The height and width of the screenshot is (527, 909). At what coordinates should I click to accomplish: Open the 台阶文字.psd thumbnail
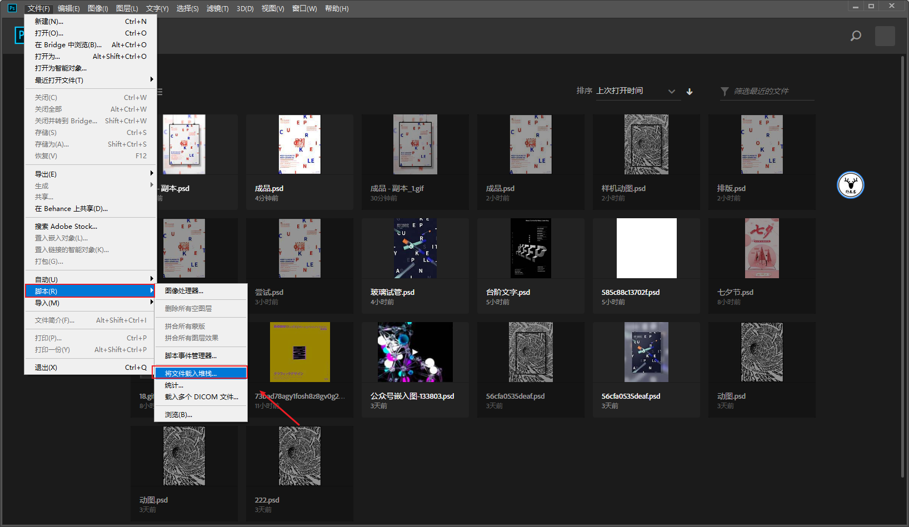pos(531,248)
